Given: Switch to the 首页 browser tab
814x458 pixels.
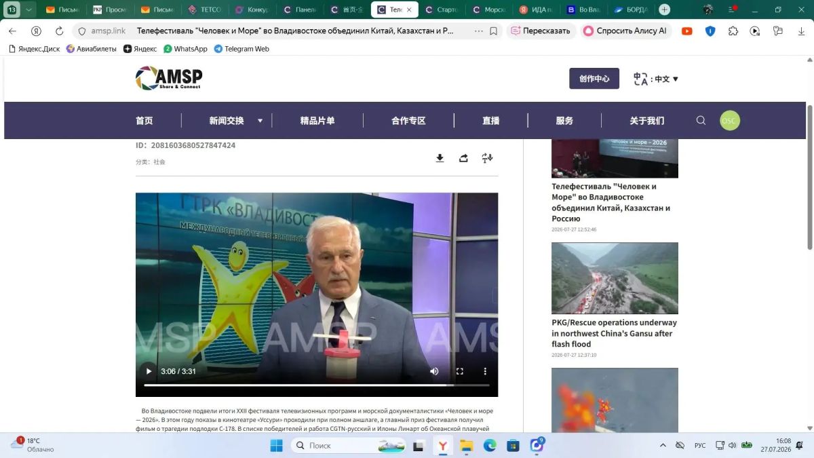Looking at the screenshot, I should coord(347,9).
